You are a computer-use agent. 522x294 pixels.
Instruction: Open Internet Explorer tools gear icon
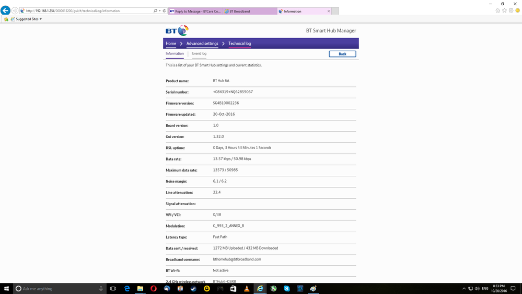tap(511, 10)
